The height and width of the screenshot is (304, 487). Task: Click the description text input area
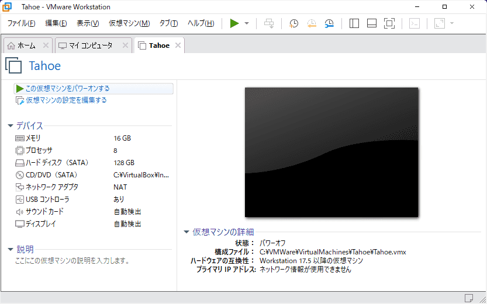pyautogui.click(x=72, y=261)
